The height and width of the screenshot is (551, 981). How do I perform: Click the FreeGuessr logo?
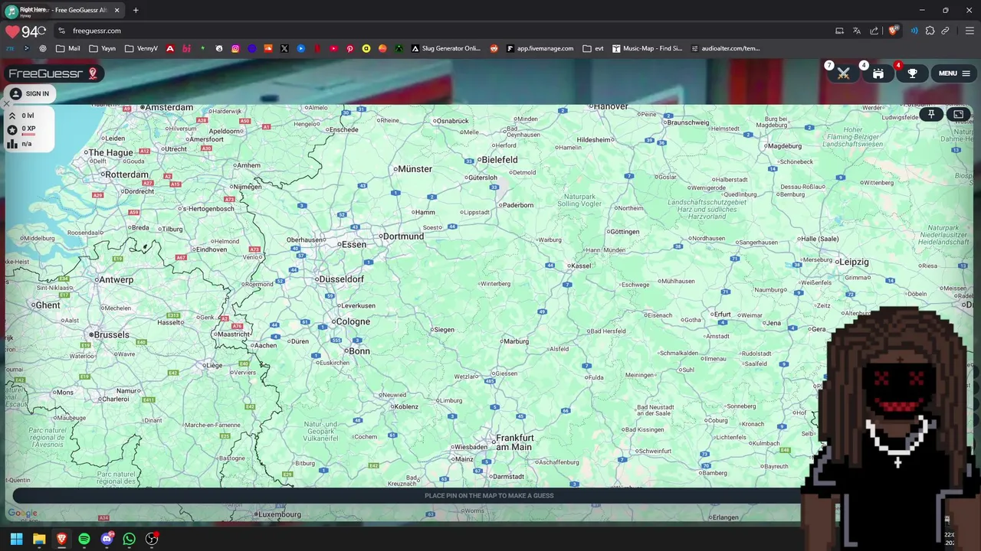coord(54,73)
